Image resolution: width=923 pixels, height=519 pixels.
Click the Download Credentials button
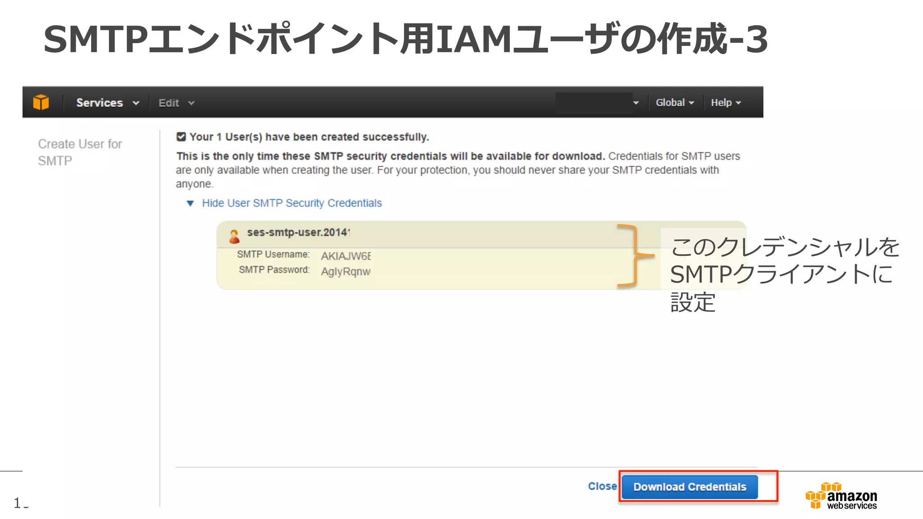pos(690,487)
